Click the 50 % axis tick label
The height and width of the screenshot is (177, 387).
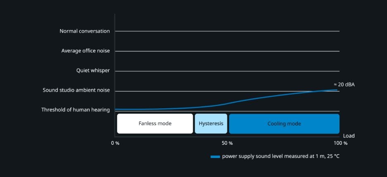click(227, 143)
